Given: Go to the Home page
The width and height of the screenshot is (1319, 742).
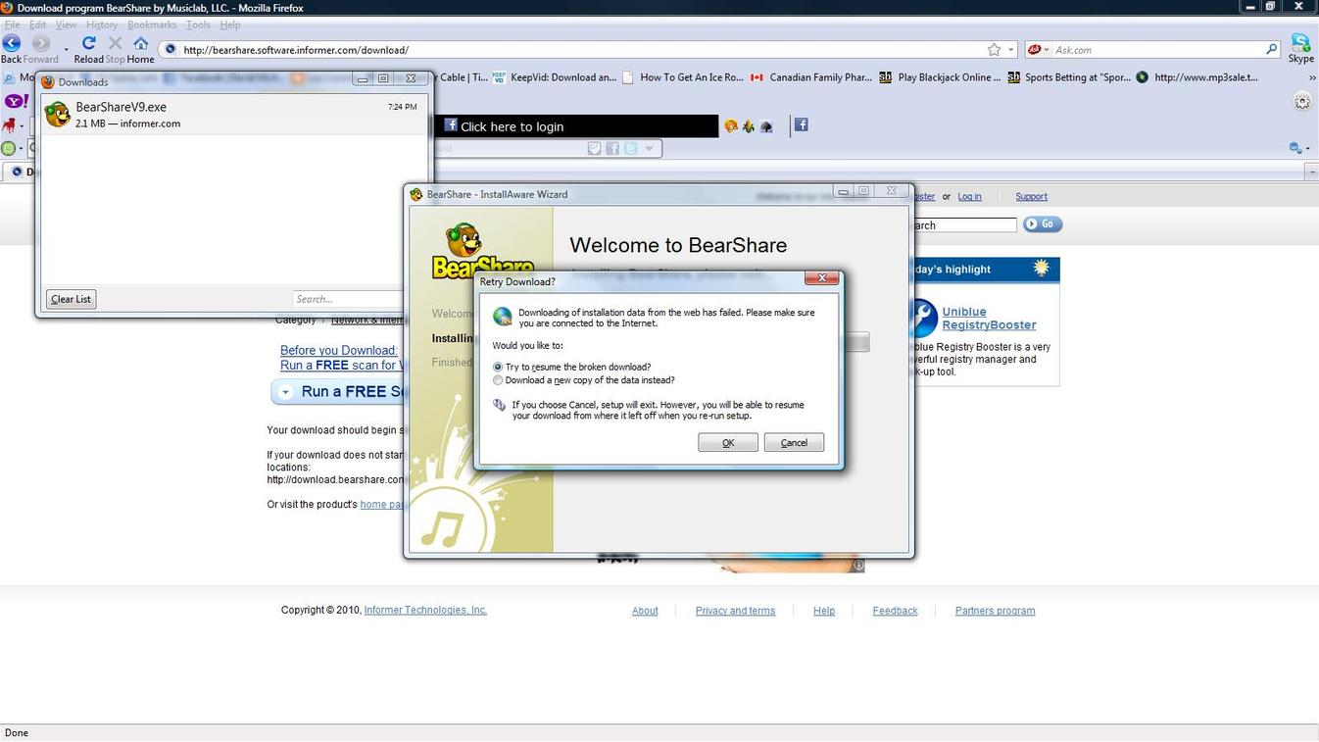Looking at the screenshot, I should click(x=141, y=43).
